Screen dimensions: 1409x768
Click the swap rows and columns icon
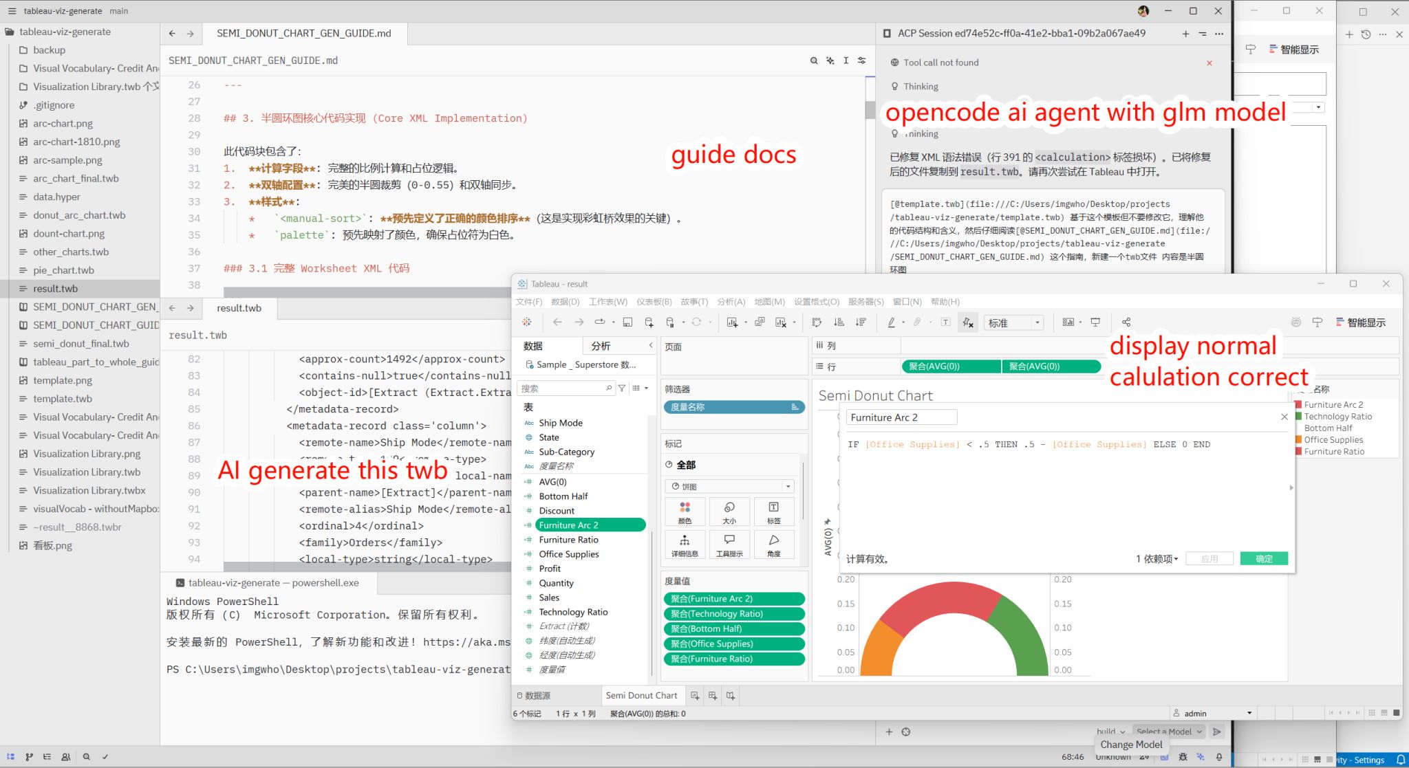click(817, 322)
